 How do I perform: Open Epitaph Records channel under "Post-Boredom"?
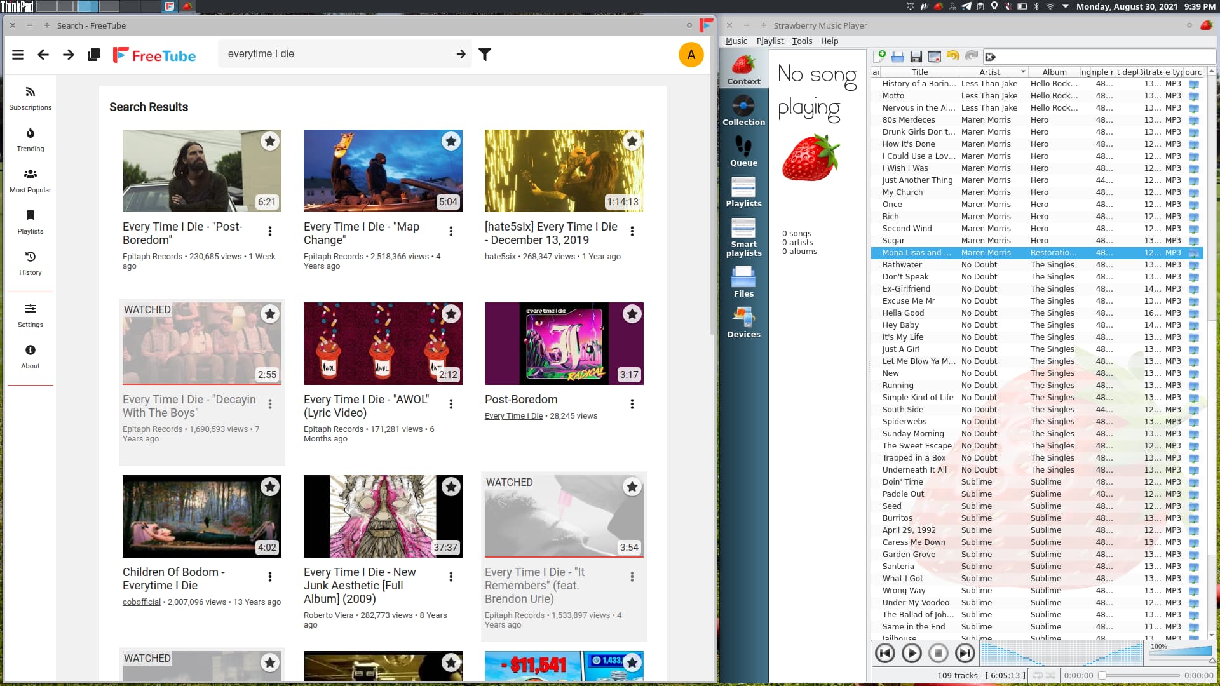pos(152,257)
